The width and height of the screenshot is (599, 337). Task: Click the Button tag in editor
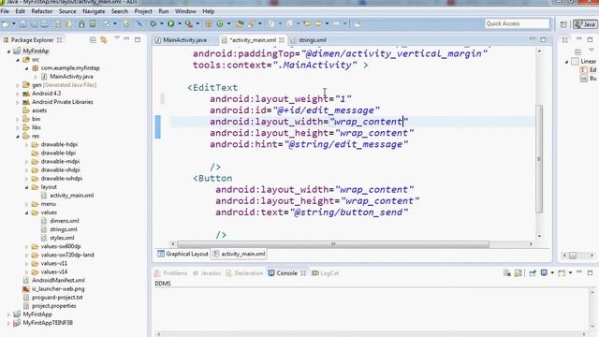212,179
